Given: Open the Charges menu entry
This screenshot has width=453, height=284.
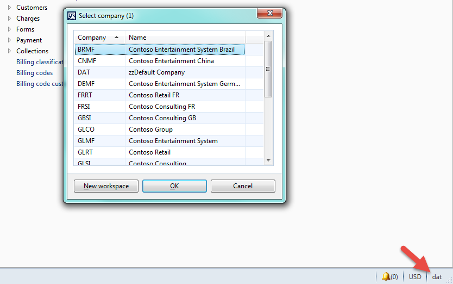Looking at the screenshot, I should tap(28, 18).
